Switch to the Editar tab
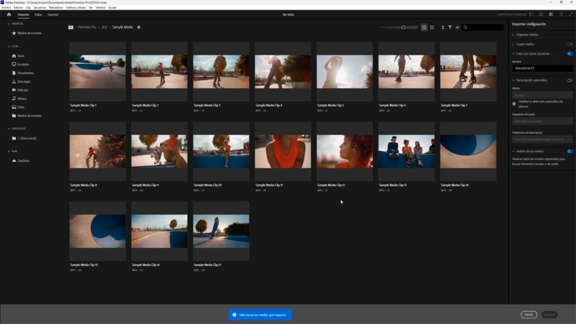This screenshot has width=576, height=324. click(37, 15)
